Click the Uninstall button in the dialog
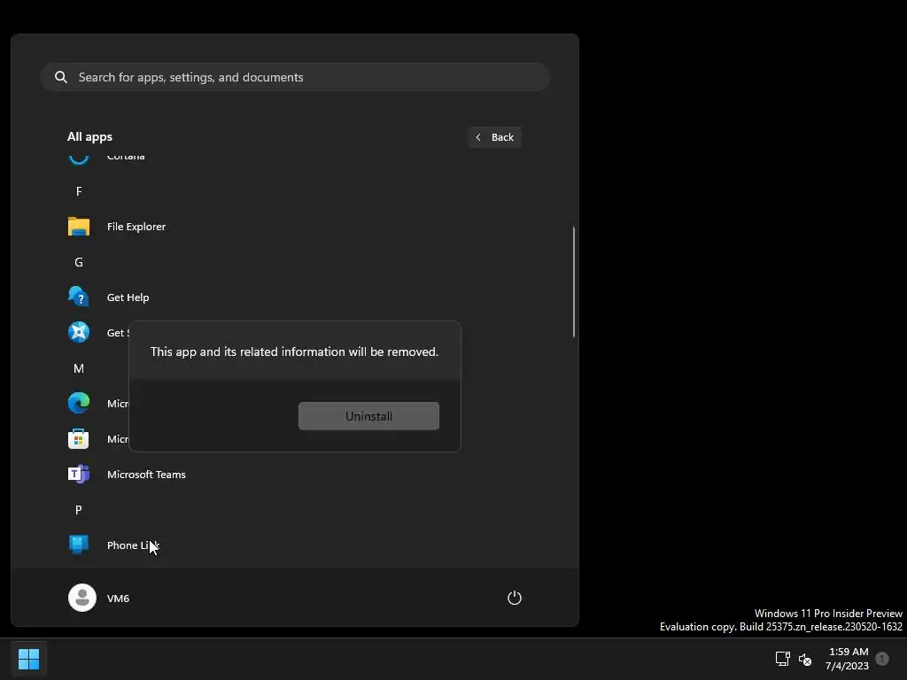This screenshot has width=907, height=680. click(x=368, y=416)
